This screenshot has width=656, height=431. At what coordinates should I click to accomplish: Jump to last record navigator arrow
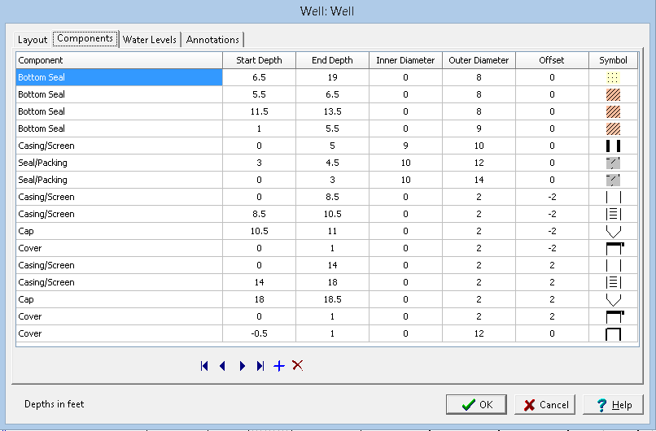[260, 366]
